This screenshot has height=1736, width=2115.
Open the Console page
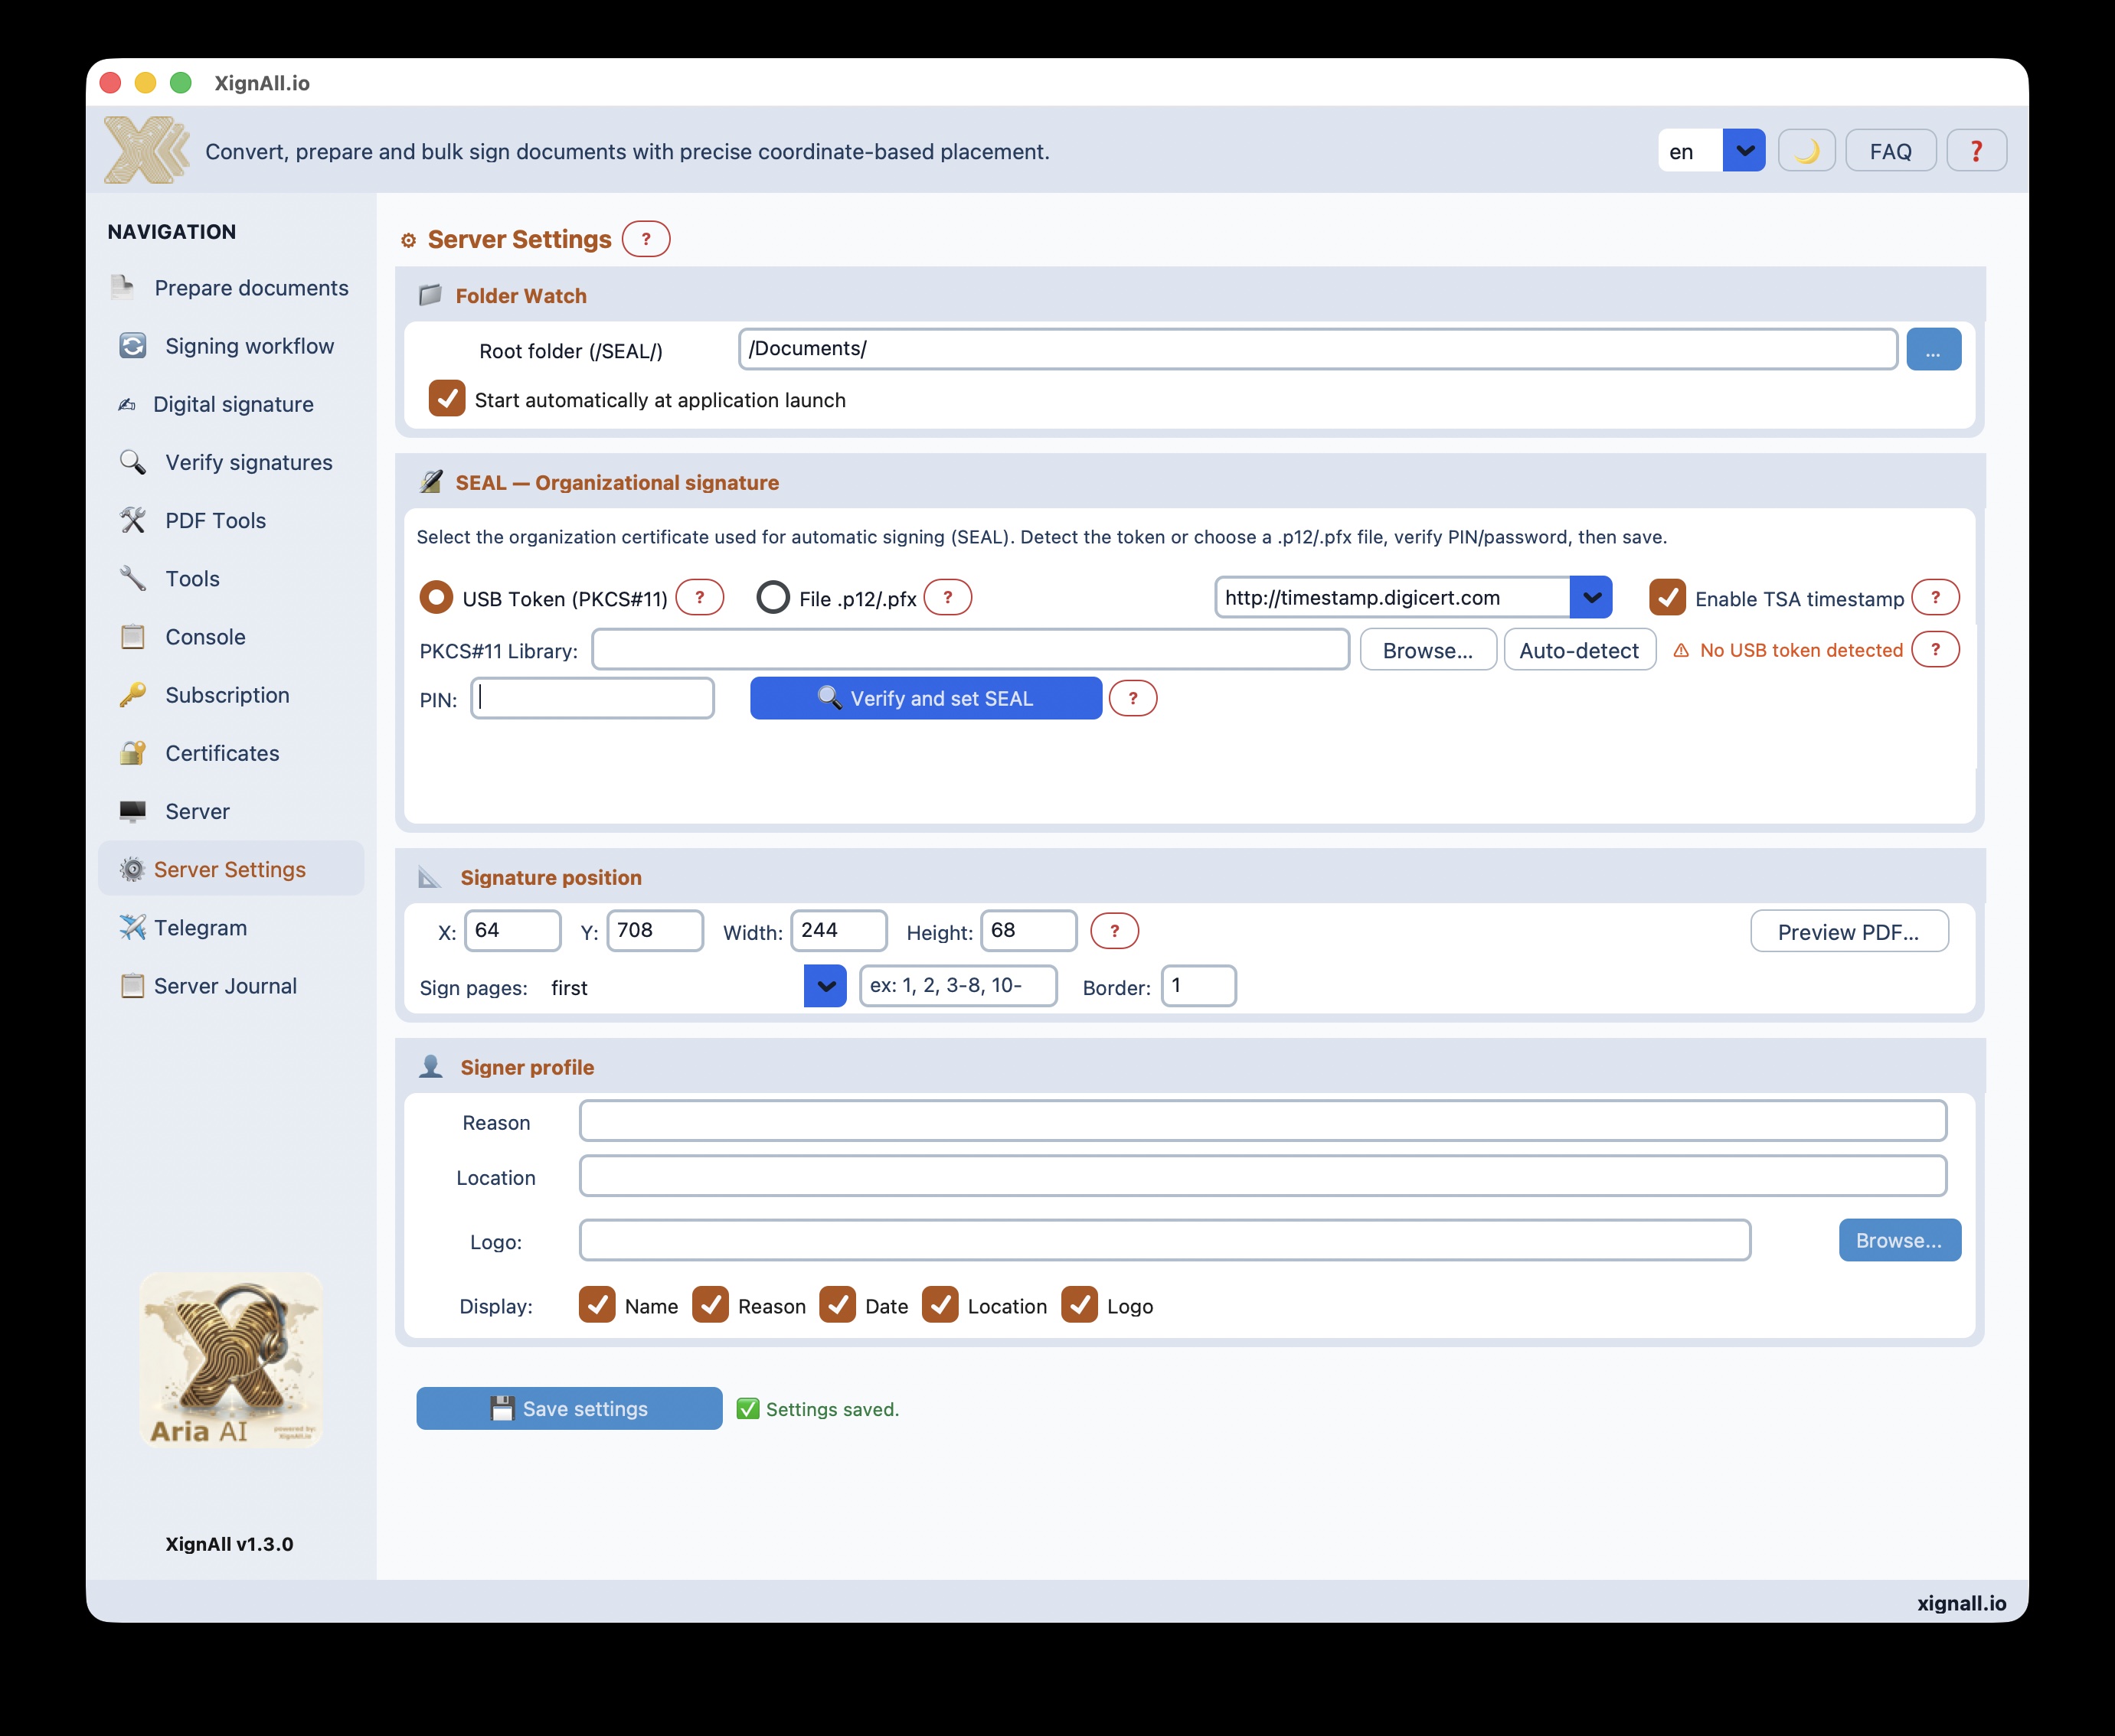click(x=231, y=637)
